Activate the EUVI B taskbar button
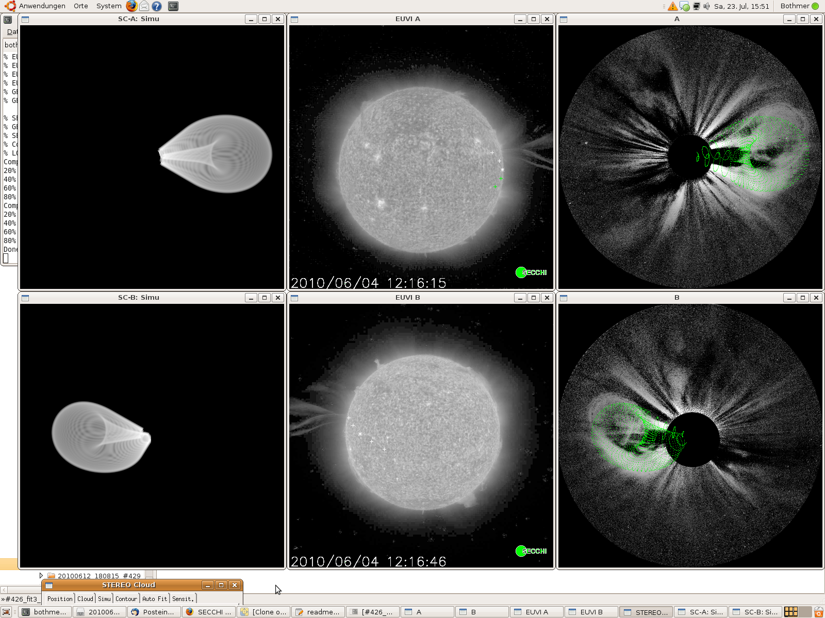The image size is (825, 618). click(591, 612)
